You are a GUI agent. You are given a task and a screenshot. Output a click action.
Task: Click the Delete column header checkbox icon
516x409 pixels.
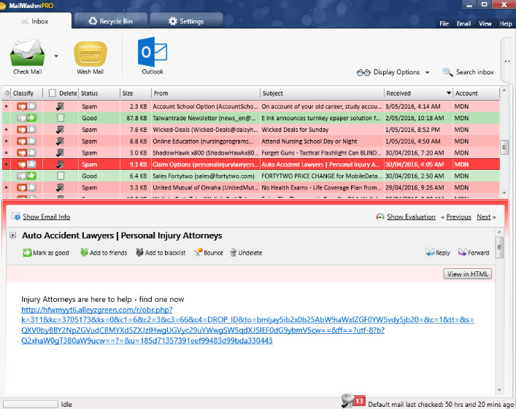pos(52,93)
